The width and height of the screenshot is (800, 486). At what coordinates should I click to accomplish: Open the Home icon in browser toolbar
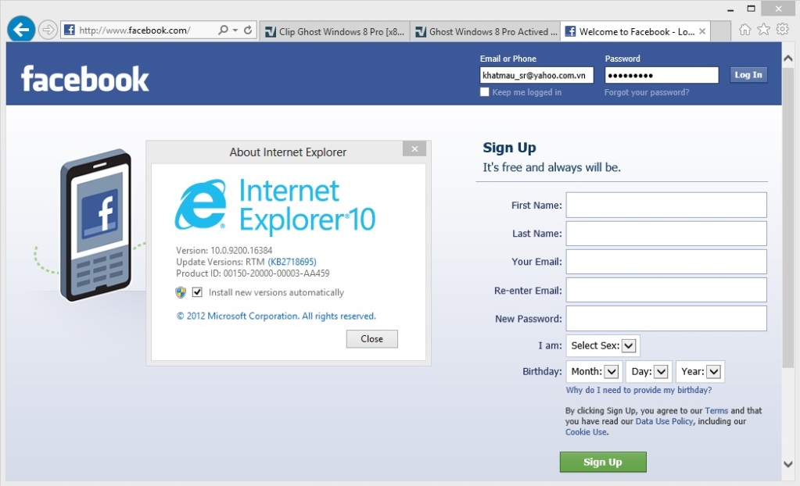pos(744,30)
